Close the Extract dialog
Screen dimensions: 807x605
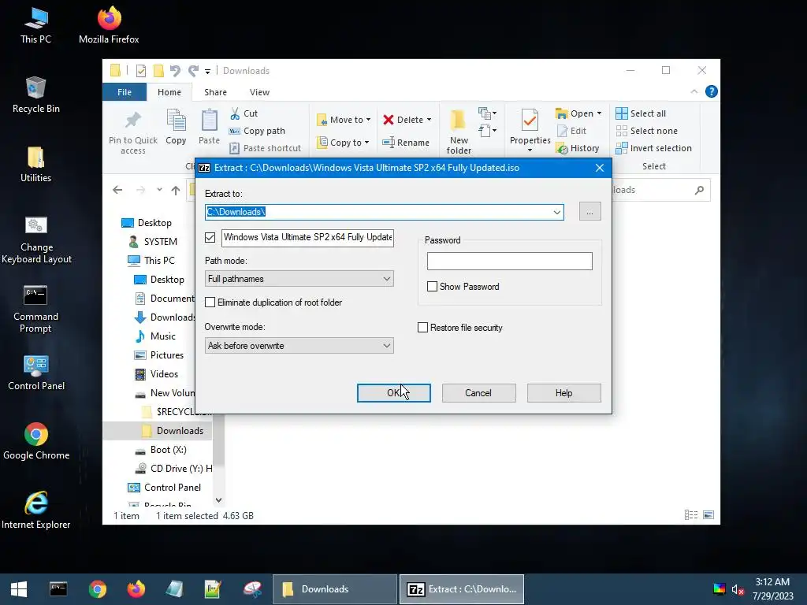click(x=600, y=168)
